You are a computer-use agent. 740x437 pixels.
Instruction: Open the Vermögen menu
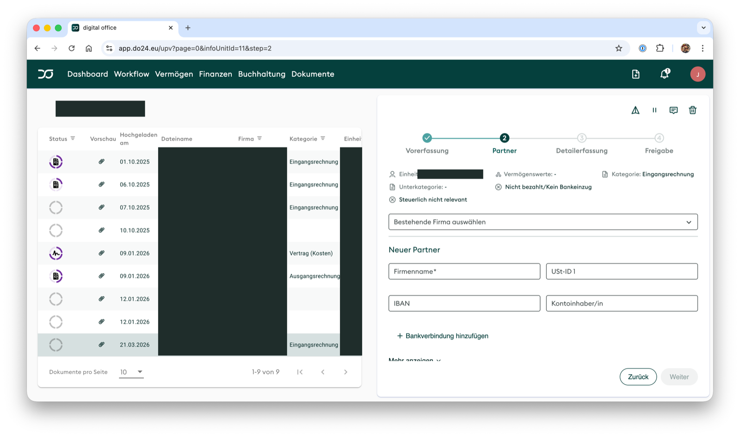[174, 74]
